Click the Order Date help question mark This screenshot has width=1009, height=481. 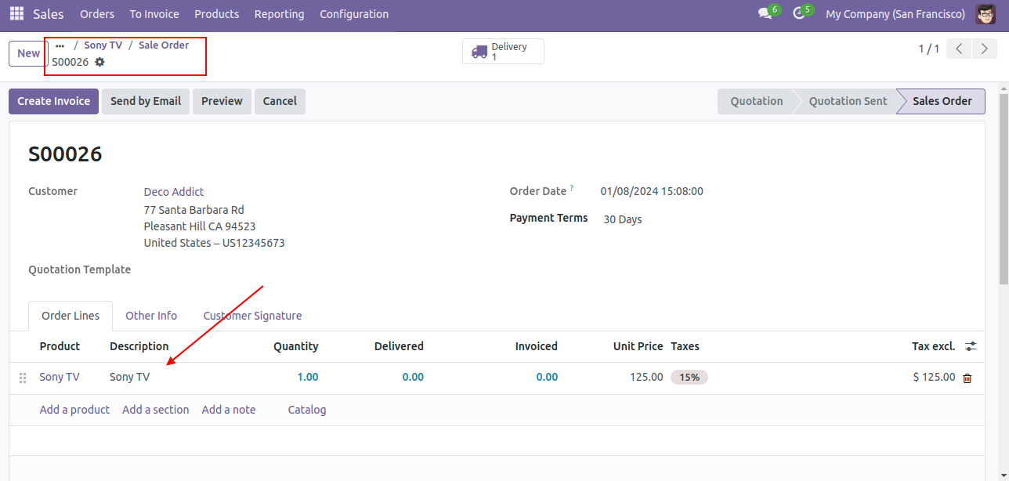point(572,188)
